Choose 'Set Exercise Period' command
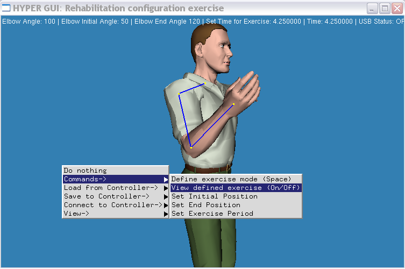This screenshot has width=405, height=269. pos(236,214)
